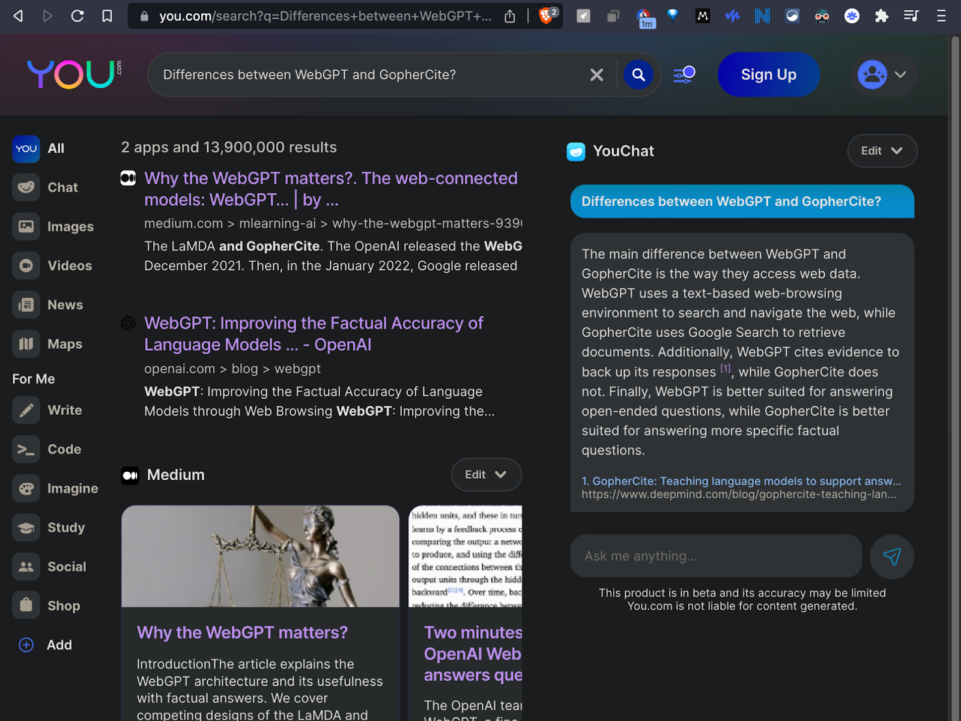Viewport: 961px width, 721px height.
Task: Open the Imagine tool icon
Action: pyautogui.click(x=26, y=489)
